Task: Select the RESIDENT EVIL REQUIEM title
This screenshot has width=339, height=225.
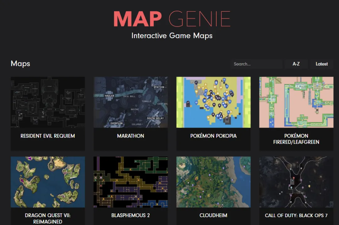Action: [x=48, y=136]
